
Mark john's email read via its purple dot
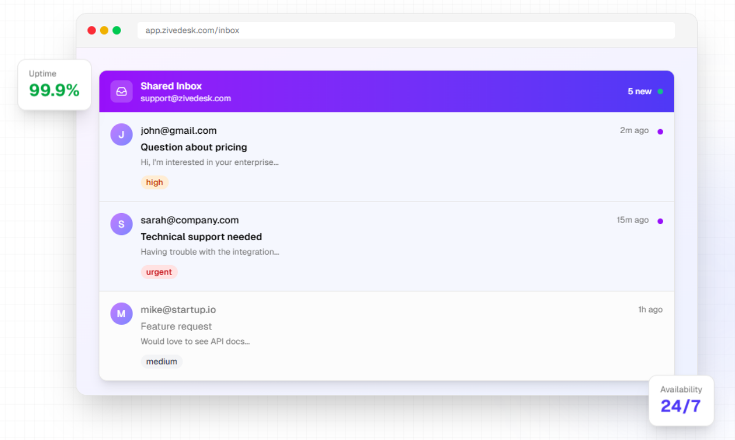(660, 131)
